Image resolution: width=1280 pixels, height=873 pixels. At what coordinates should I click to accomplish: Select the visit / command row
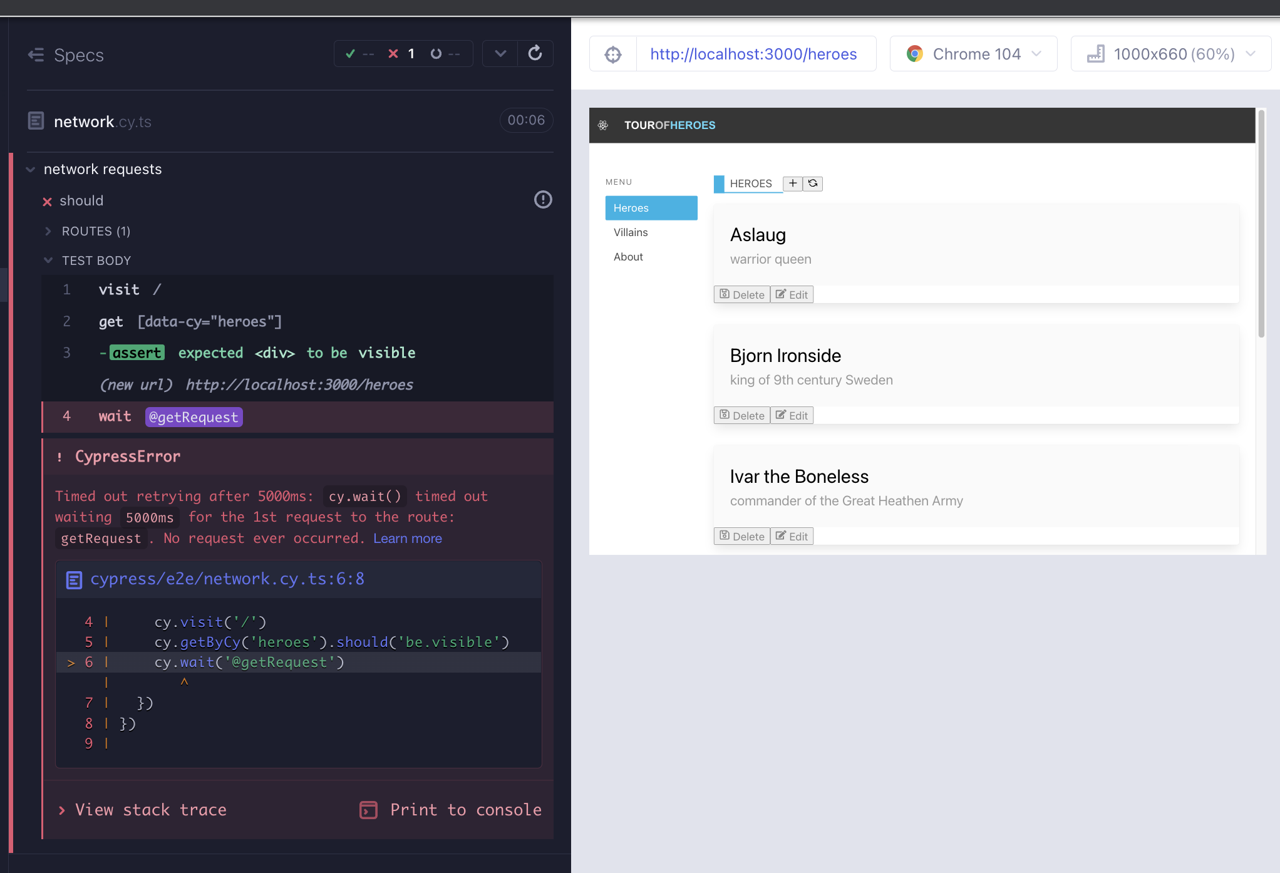point(297,290)
